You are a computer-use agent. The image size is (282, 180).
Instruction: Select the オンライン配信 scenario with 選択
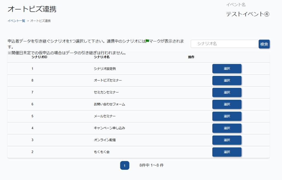tap(227, 140)
